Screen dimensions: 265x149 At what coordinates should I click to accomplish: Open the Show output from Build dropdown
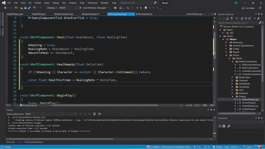point(51,114)
